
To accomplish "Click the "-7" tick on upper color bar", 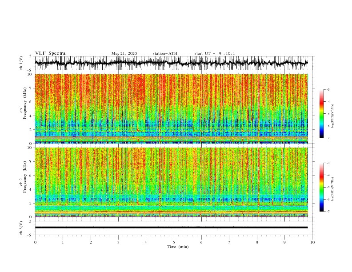I will [328, 138].
